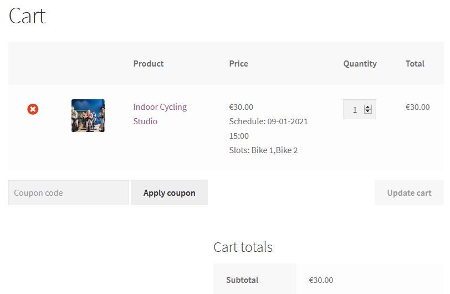
Task: Click inside the quantity number field
Action: pos(355,110)
